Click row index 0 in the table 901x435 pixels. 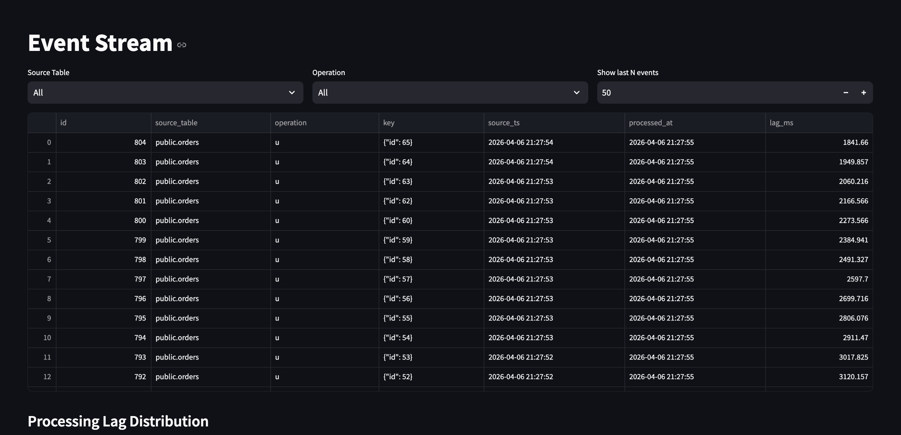click(42, 142)
